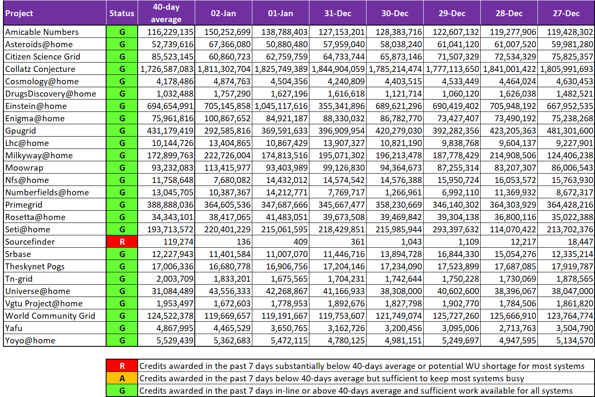Select the cell with value 124,522,378

click(x=166, y=316)
